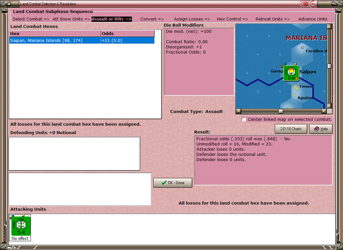Click the Unmodified roll = 14 result line
The height and width of the screenshot is (250, 343).
coord(234,144)
